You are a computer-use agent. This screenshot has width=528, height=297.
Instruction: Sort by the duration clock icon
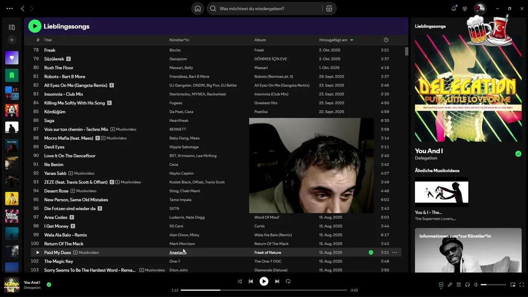point(386,40)
